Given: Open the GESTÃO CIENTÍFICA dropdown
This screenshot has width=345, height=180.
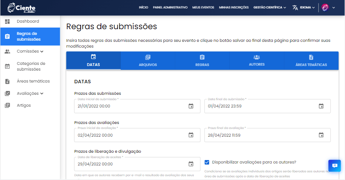Looking at the screenshot, I should pos(270,7).
